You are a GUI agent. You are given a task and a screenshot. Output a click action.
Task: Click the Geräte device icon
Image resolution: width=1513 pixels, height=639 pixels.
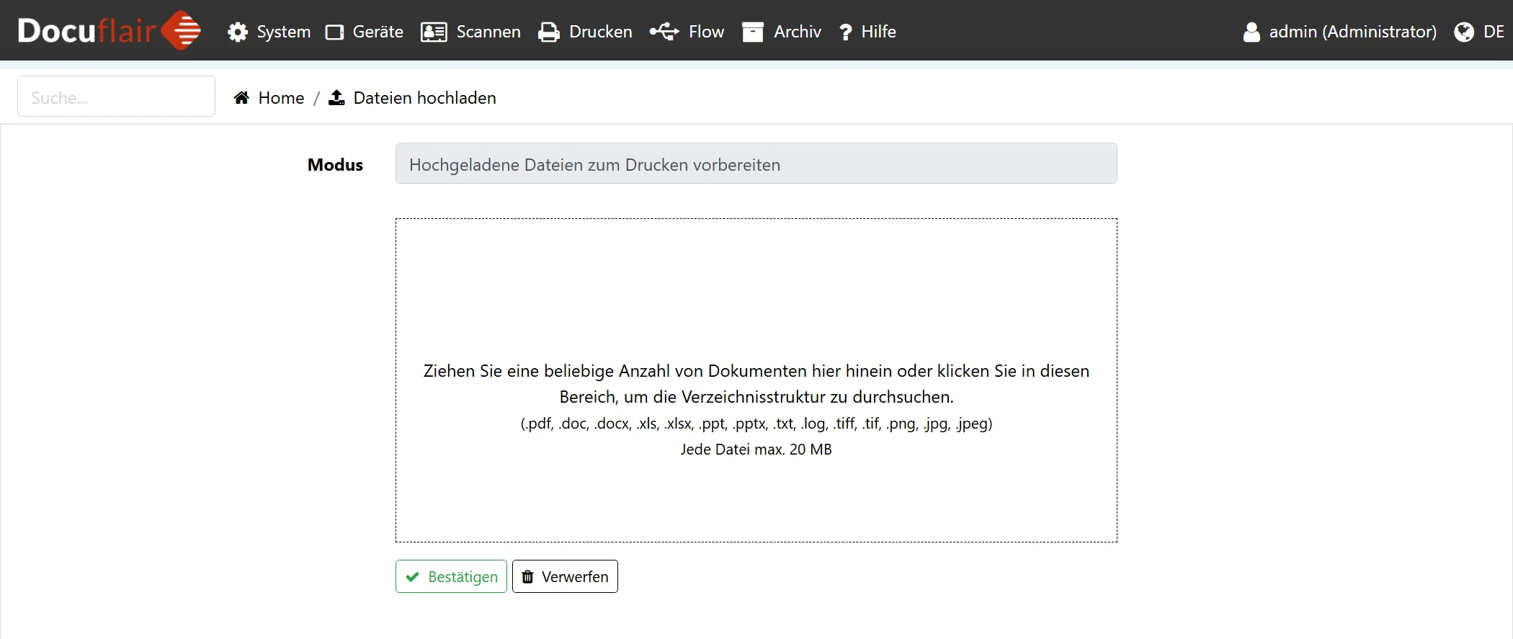[x=334, y=32]
